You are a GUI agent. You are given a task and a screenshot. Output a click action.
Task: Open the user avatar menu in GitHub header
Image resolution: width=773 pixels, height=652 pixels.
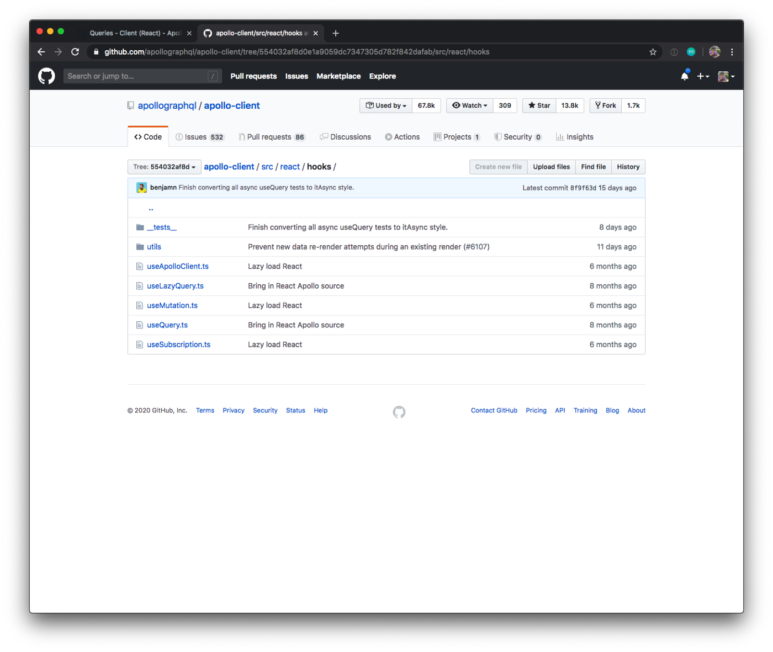726,76
